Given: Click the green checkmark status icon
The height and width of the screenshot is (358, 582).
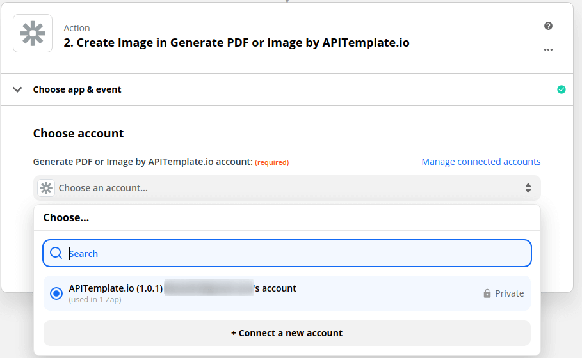Looking at the screenshot, I should coord(562,89).
